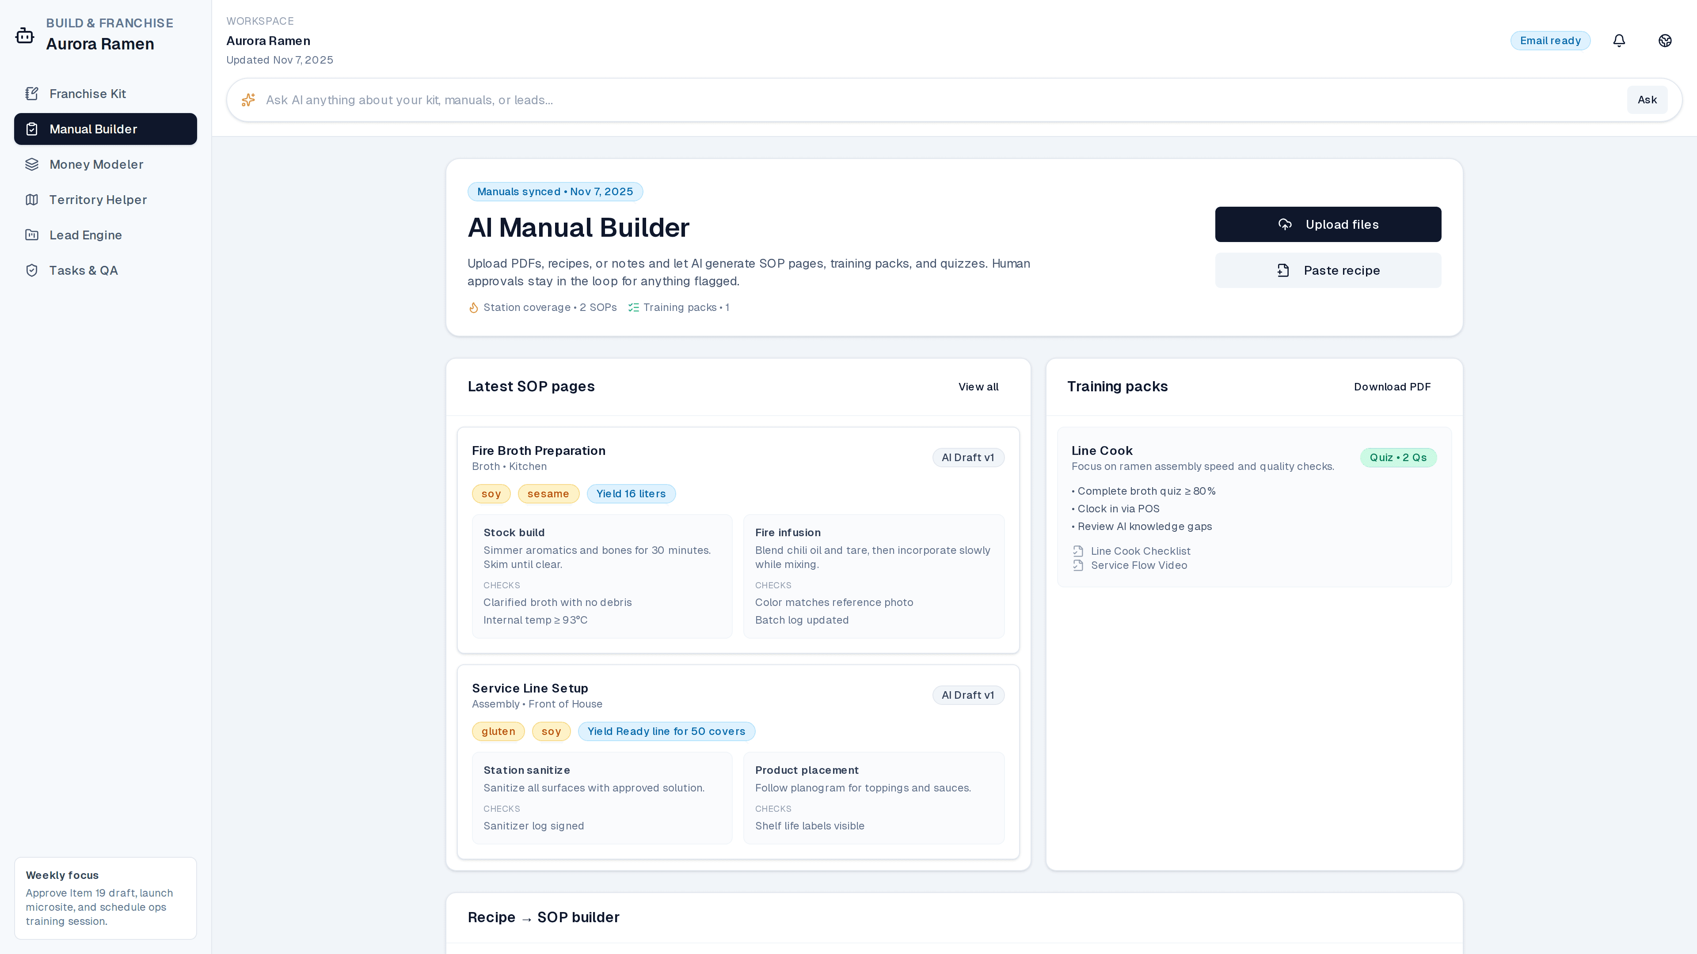Open Franchise Kit in the sidebar
Viewport: 1697px width, 954px height.
pyautogui.click(x=88, y=94)
